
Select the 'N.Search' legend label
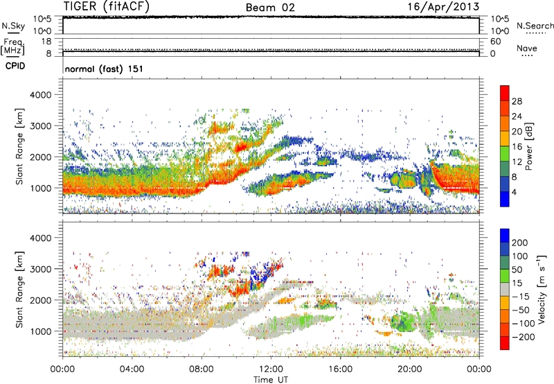click(535, 26)
